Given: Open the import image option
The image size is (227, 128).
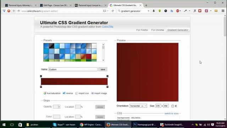Looking at the screenshot, I should (99, 93).
